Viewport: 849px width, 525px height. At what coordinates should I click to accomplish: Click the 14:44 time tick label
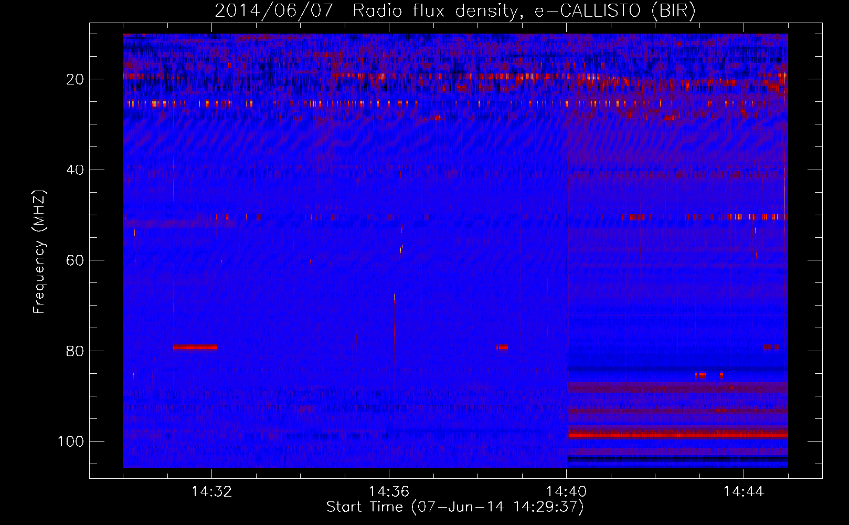pyautogui.click(x=743, y=492)
